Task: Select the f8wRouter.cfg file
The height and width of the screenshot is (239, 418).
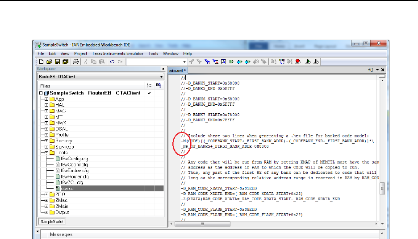Action: [75, 177]
